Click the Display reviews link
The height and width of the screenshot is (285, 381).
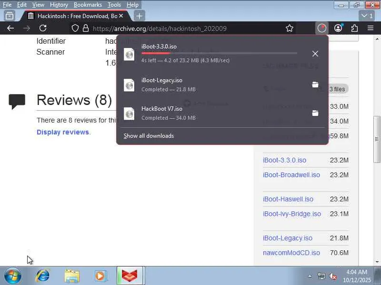click(63, 132)
